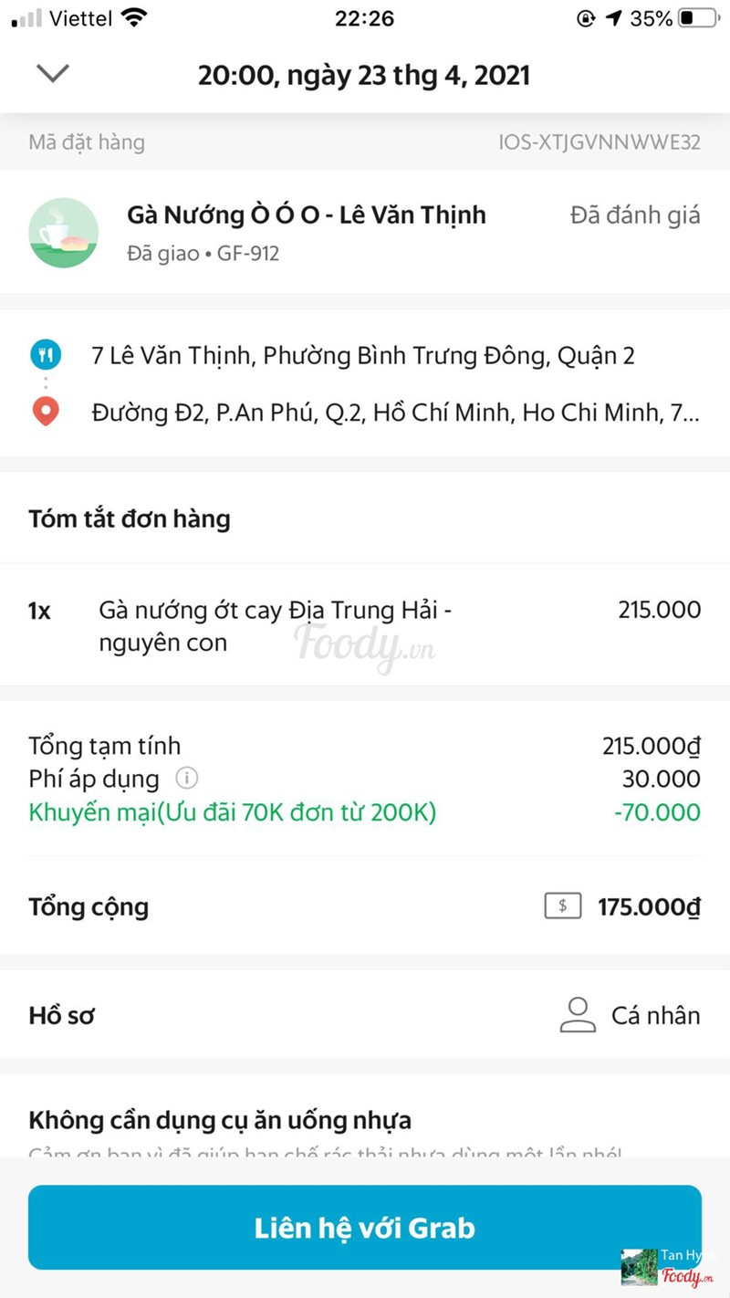
Task: Tap the Wi-Fi status bar icon
Action: pyautogui.click(x=134, y=18)
